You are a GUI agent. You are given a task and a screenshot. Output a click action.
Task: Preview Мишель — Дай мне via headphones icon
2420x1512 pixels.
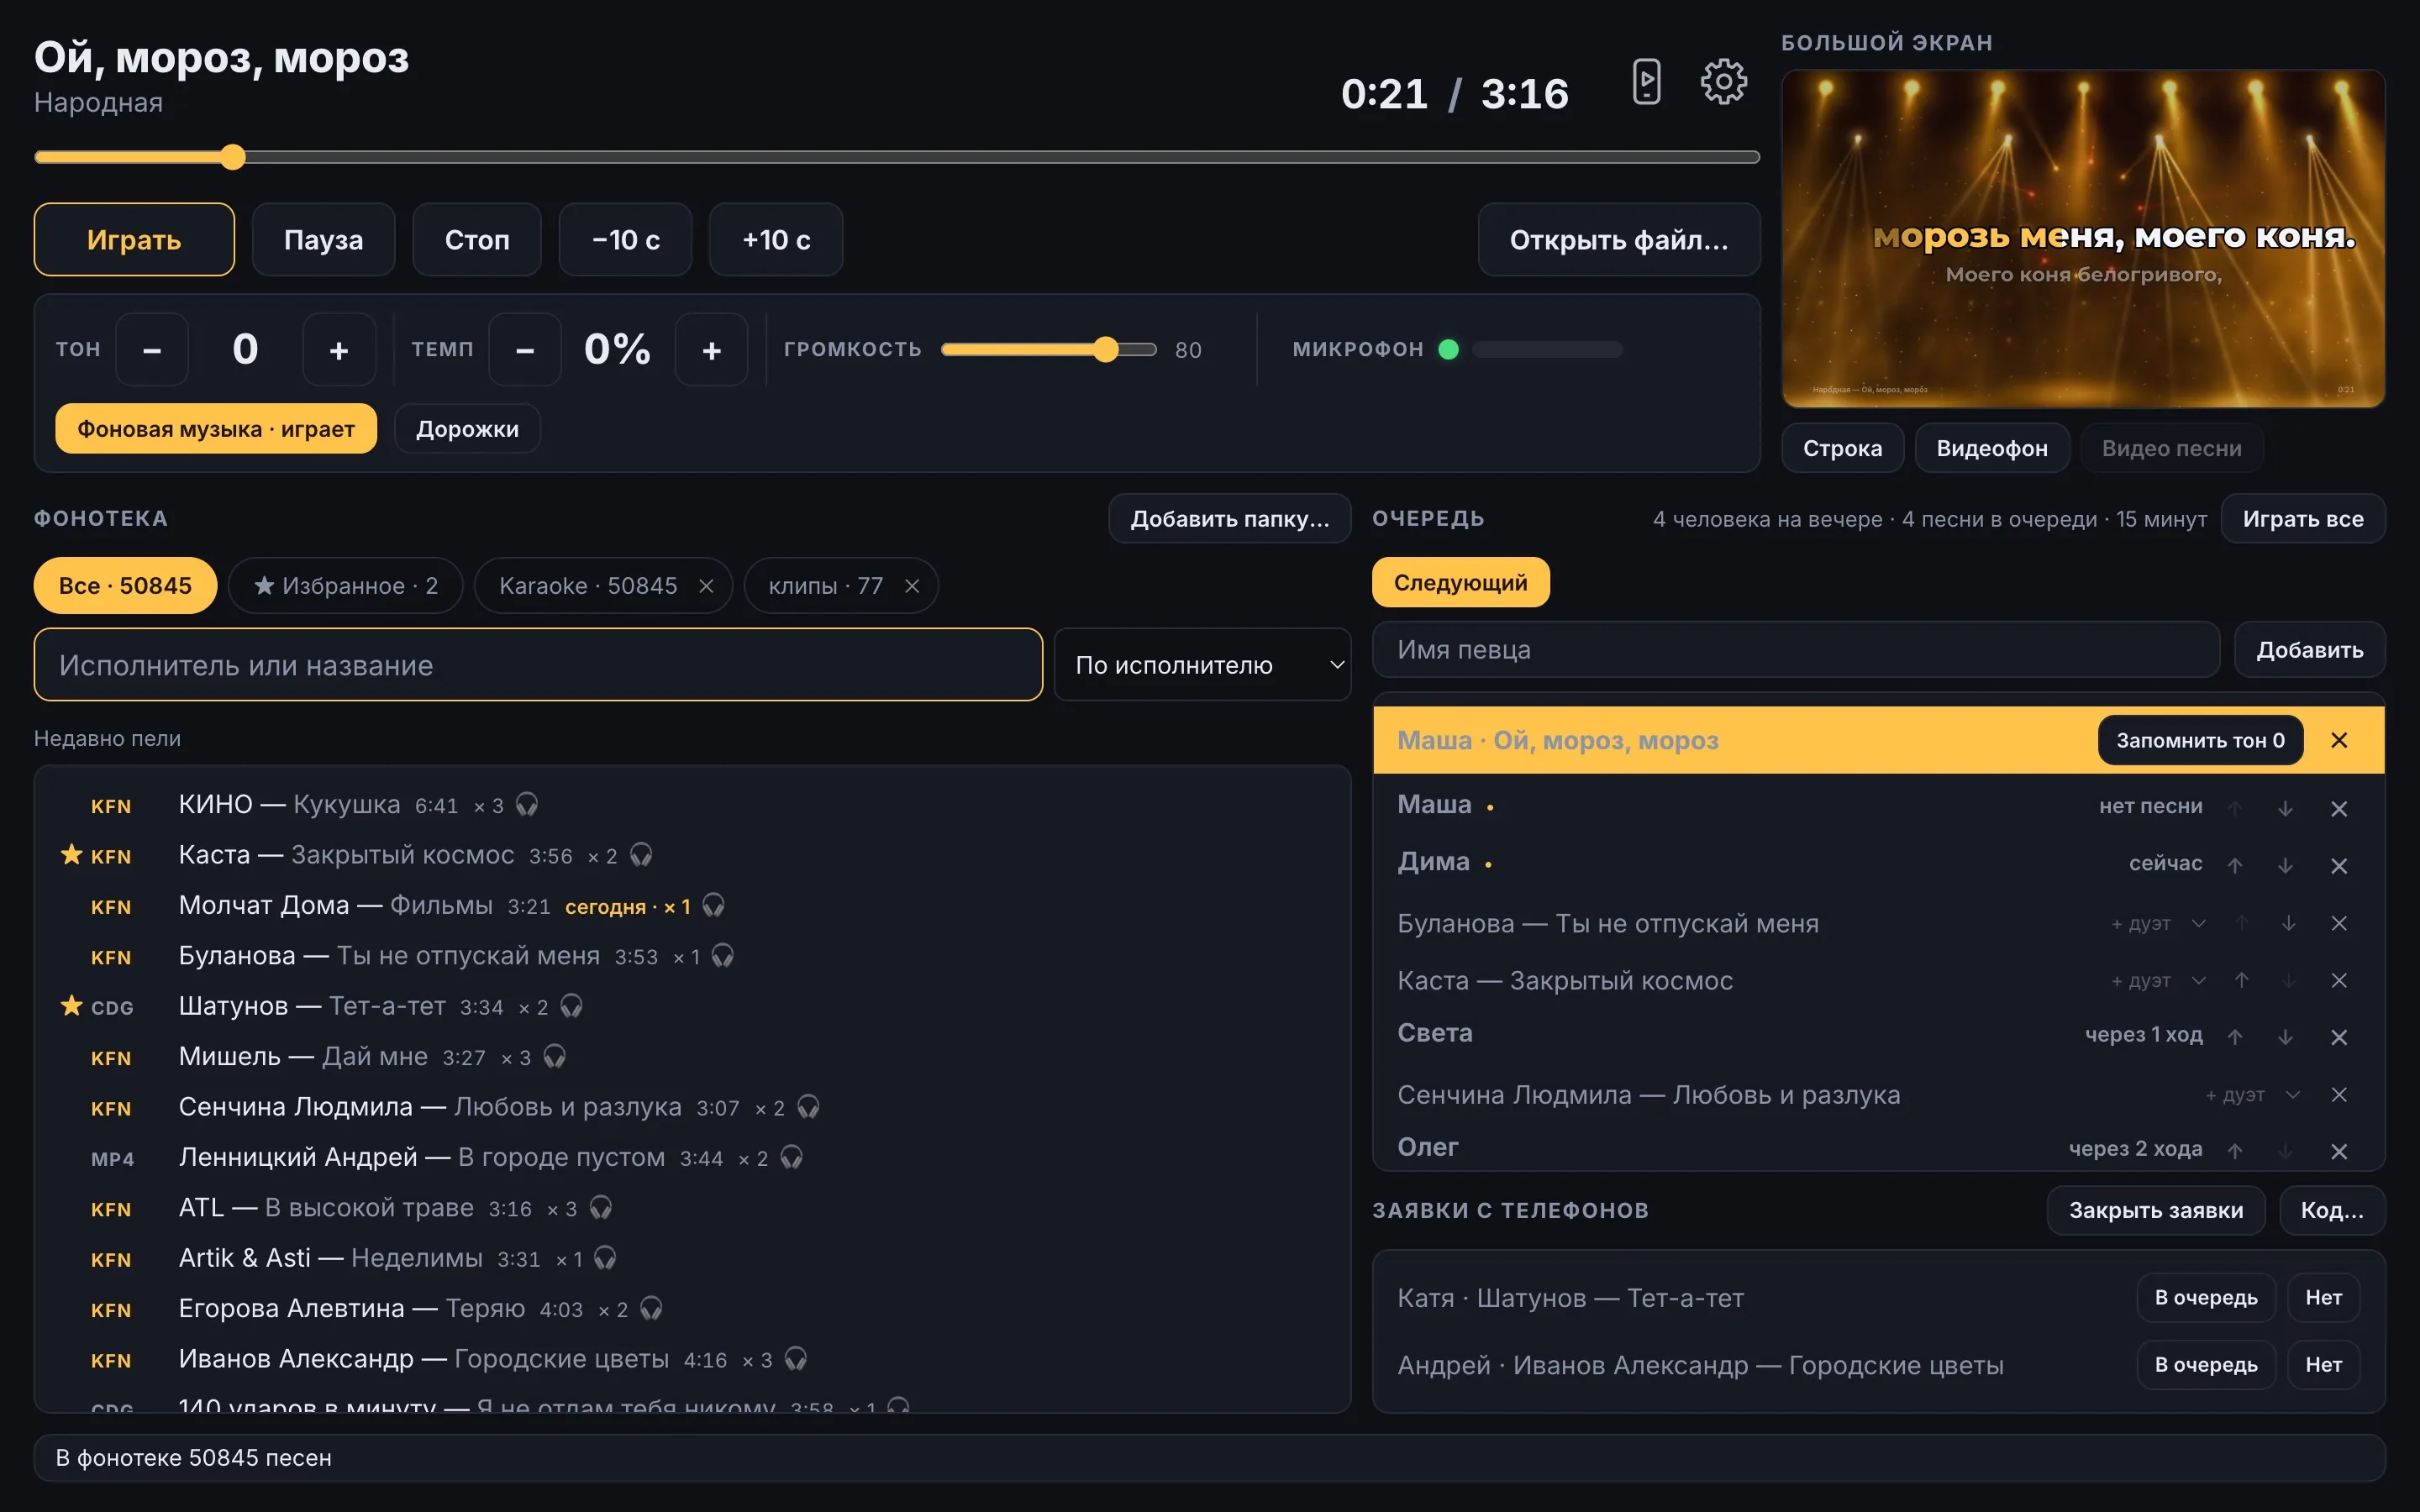(555, 1056)
